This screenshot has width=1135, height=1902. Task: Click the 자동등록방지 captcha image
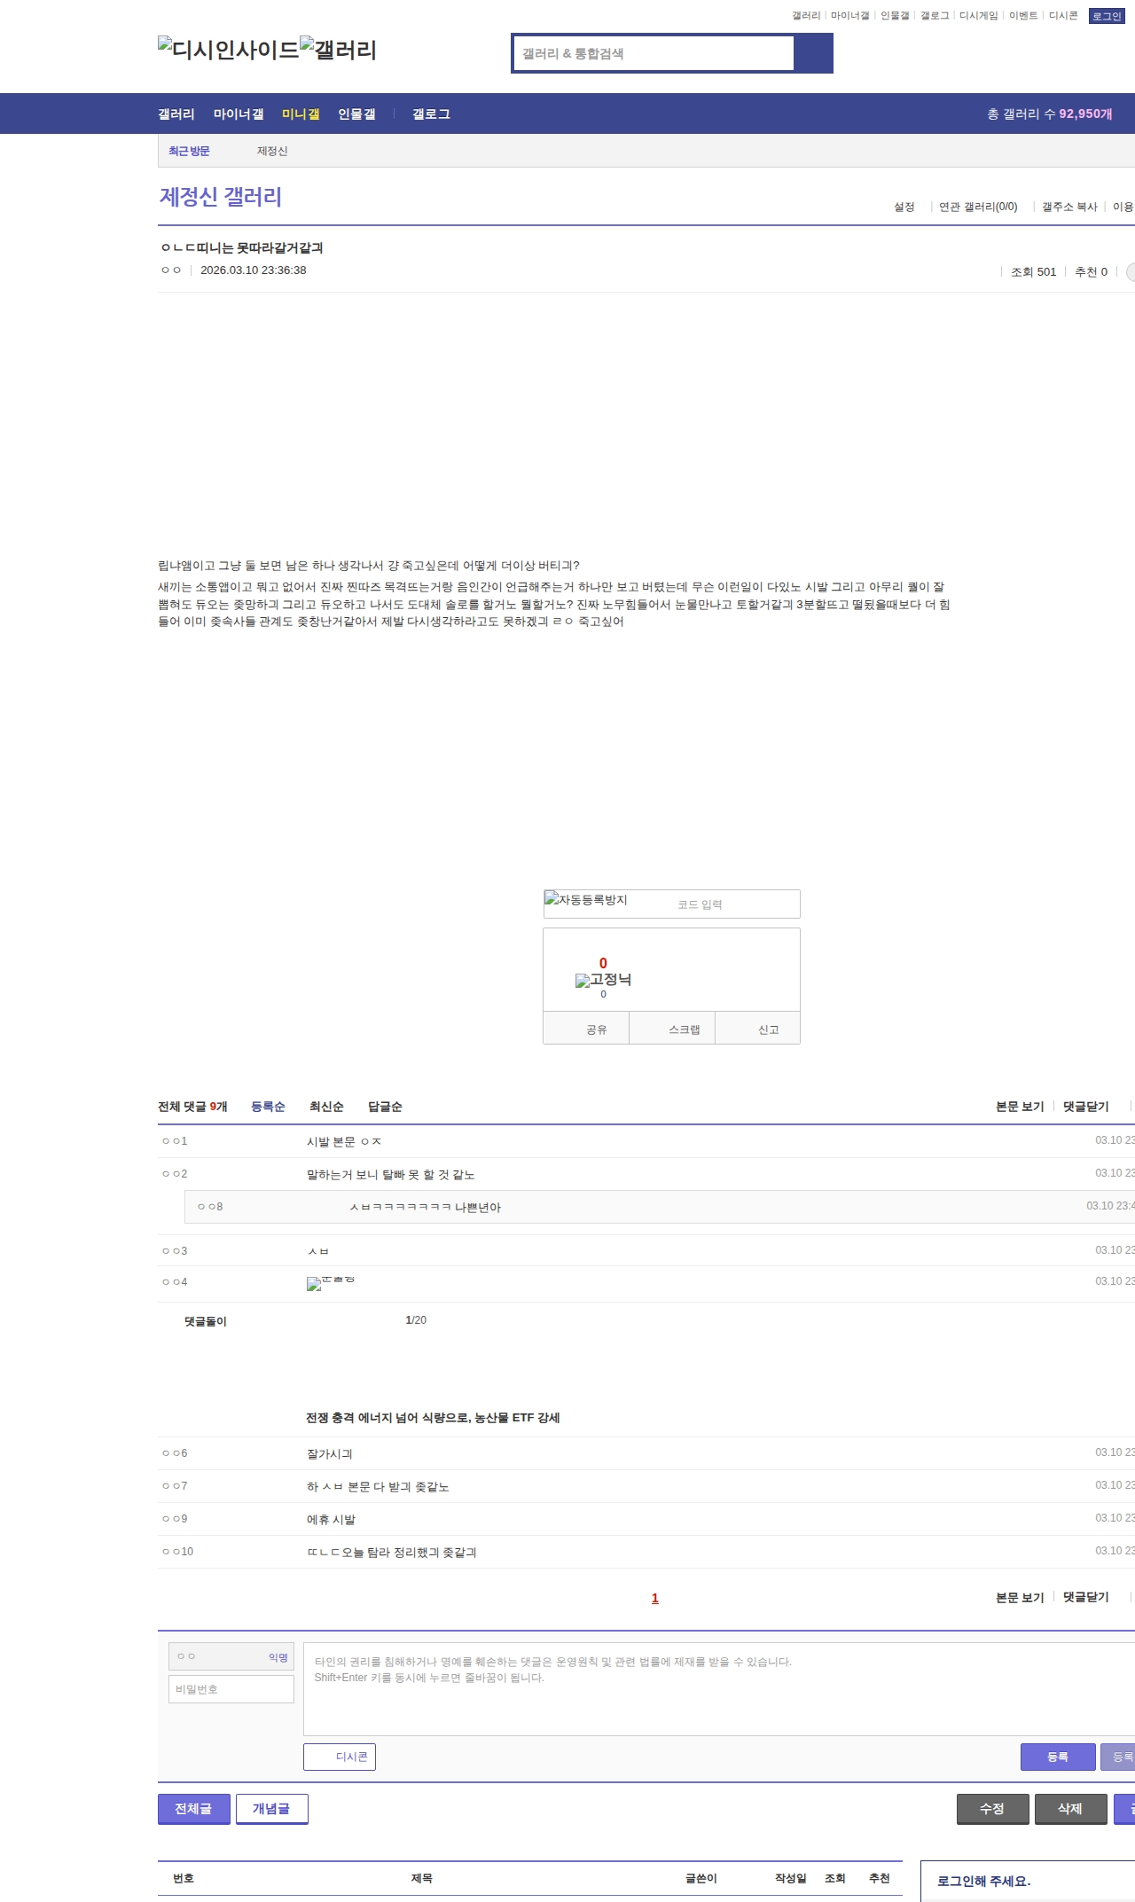[586, 900]
